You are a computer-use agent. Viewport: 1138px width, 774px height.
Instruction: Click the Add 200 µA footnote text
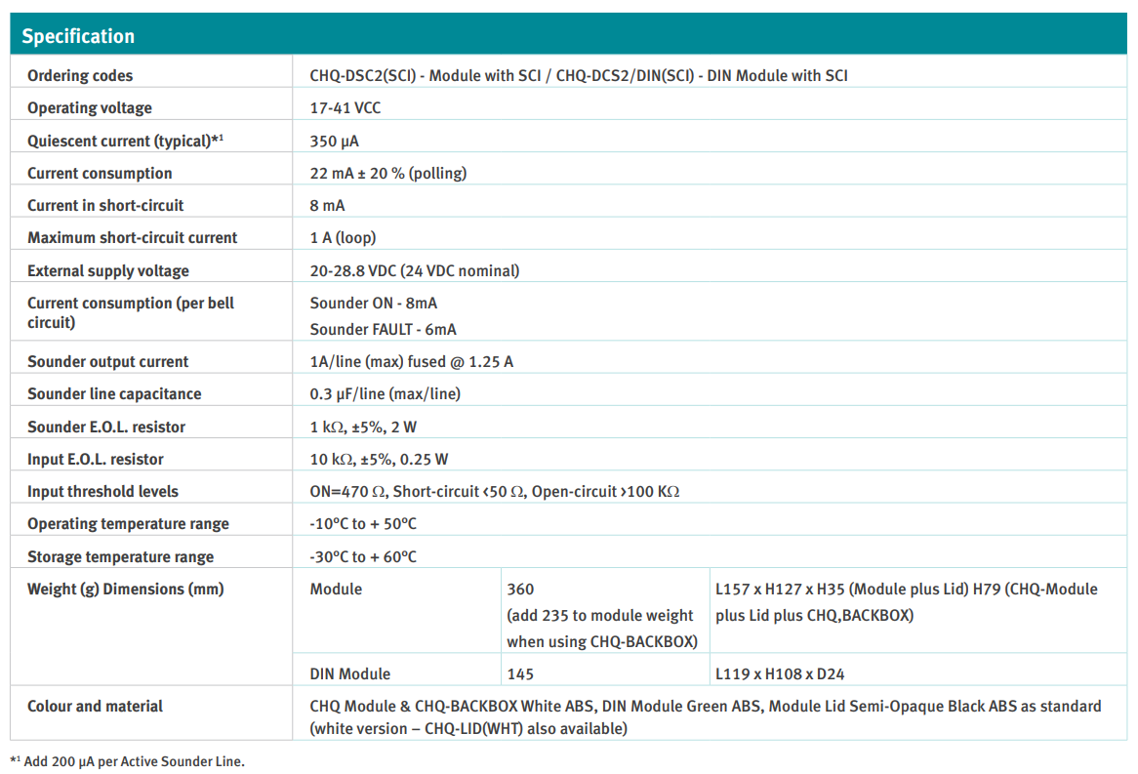pyautogui.click(x=128, y=761)
